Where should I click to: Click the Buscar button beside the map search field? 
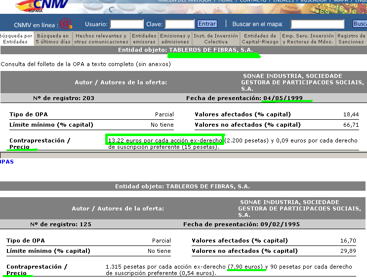pos(360,24)
